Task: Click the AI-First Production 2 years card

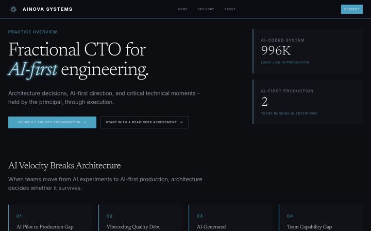Action: (x=308, y=102)
